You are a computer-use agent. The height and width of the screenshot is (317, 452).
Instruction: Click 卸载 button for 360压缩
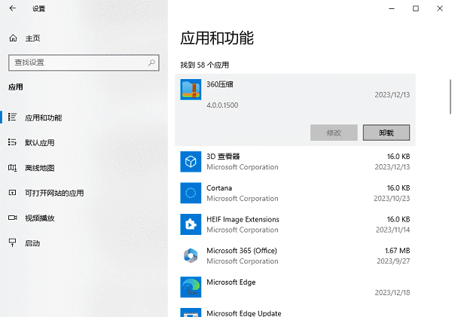(x=386, y=133)
